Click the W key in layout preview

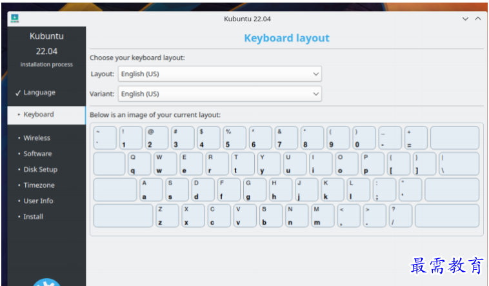tap(165, 163)
